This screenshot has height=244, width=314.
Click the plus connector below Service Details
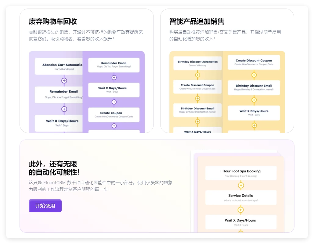(x=241, y=209)
